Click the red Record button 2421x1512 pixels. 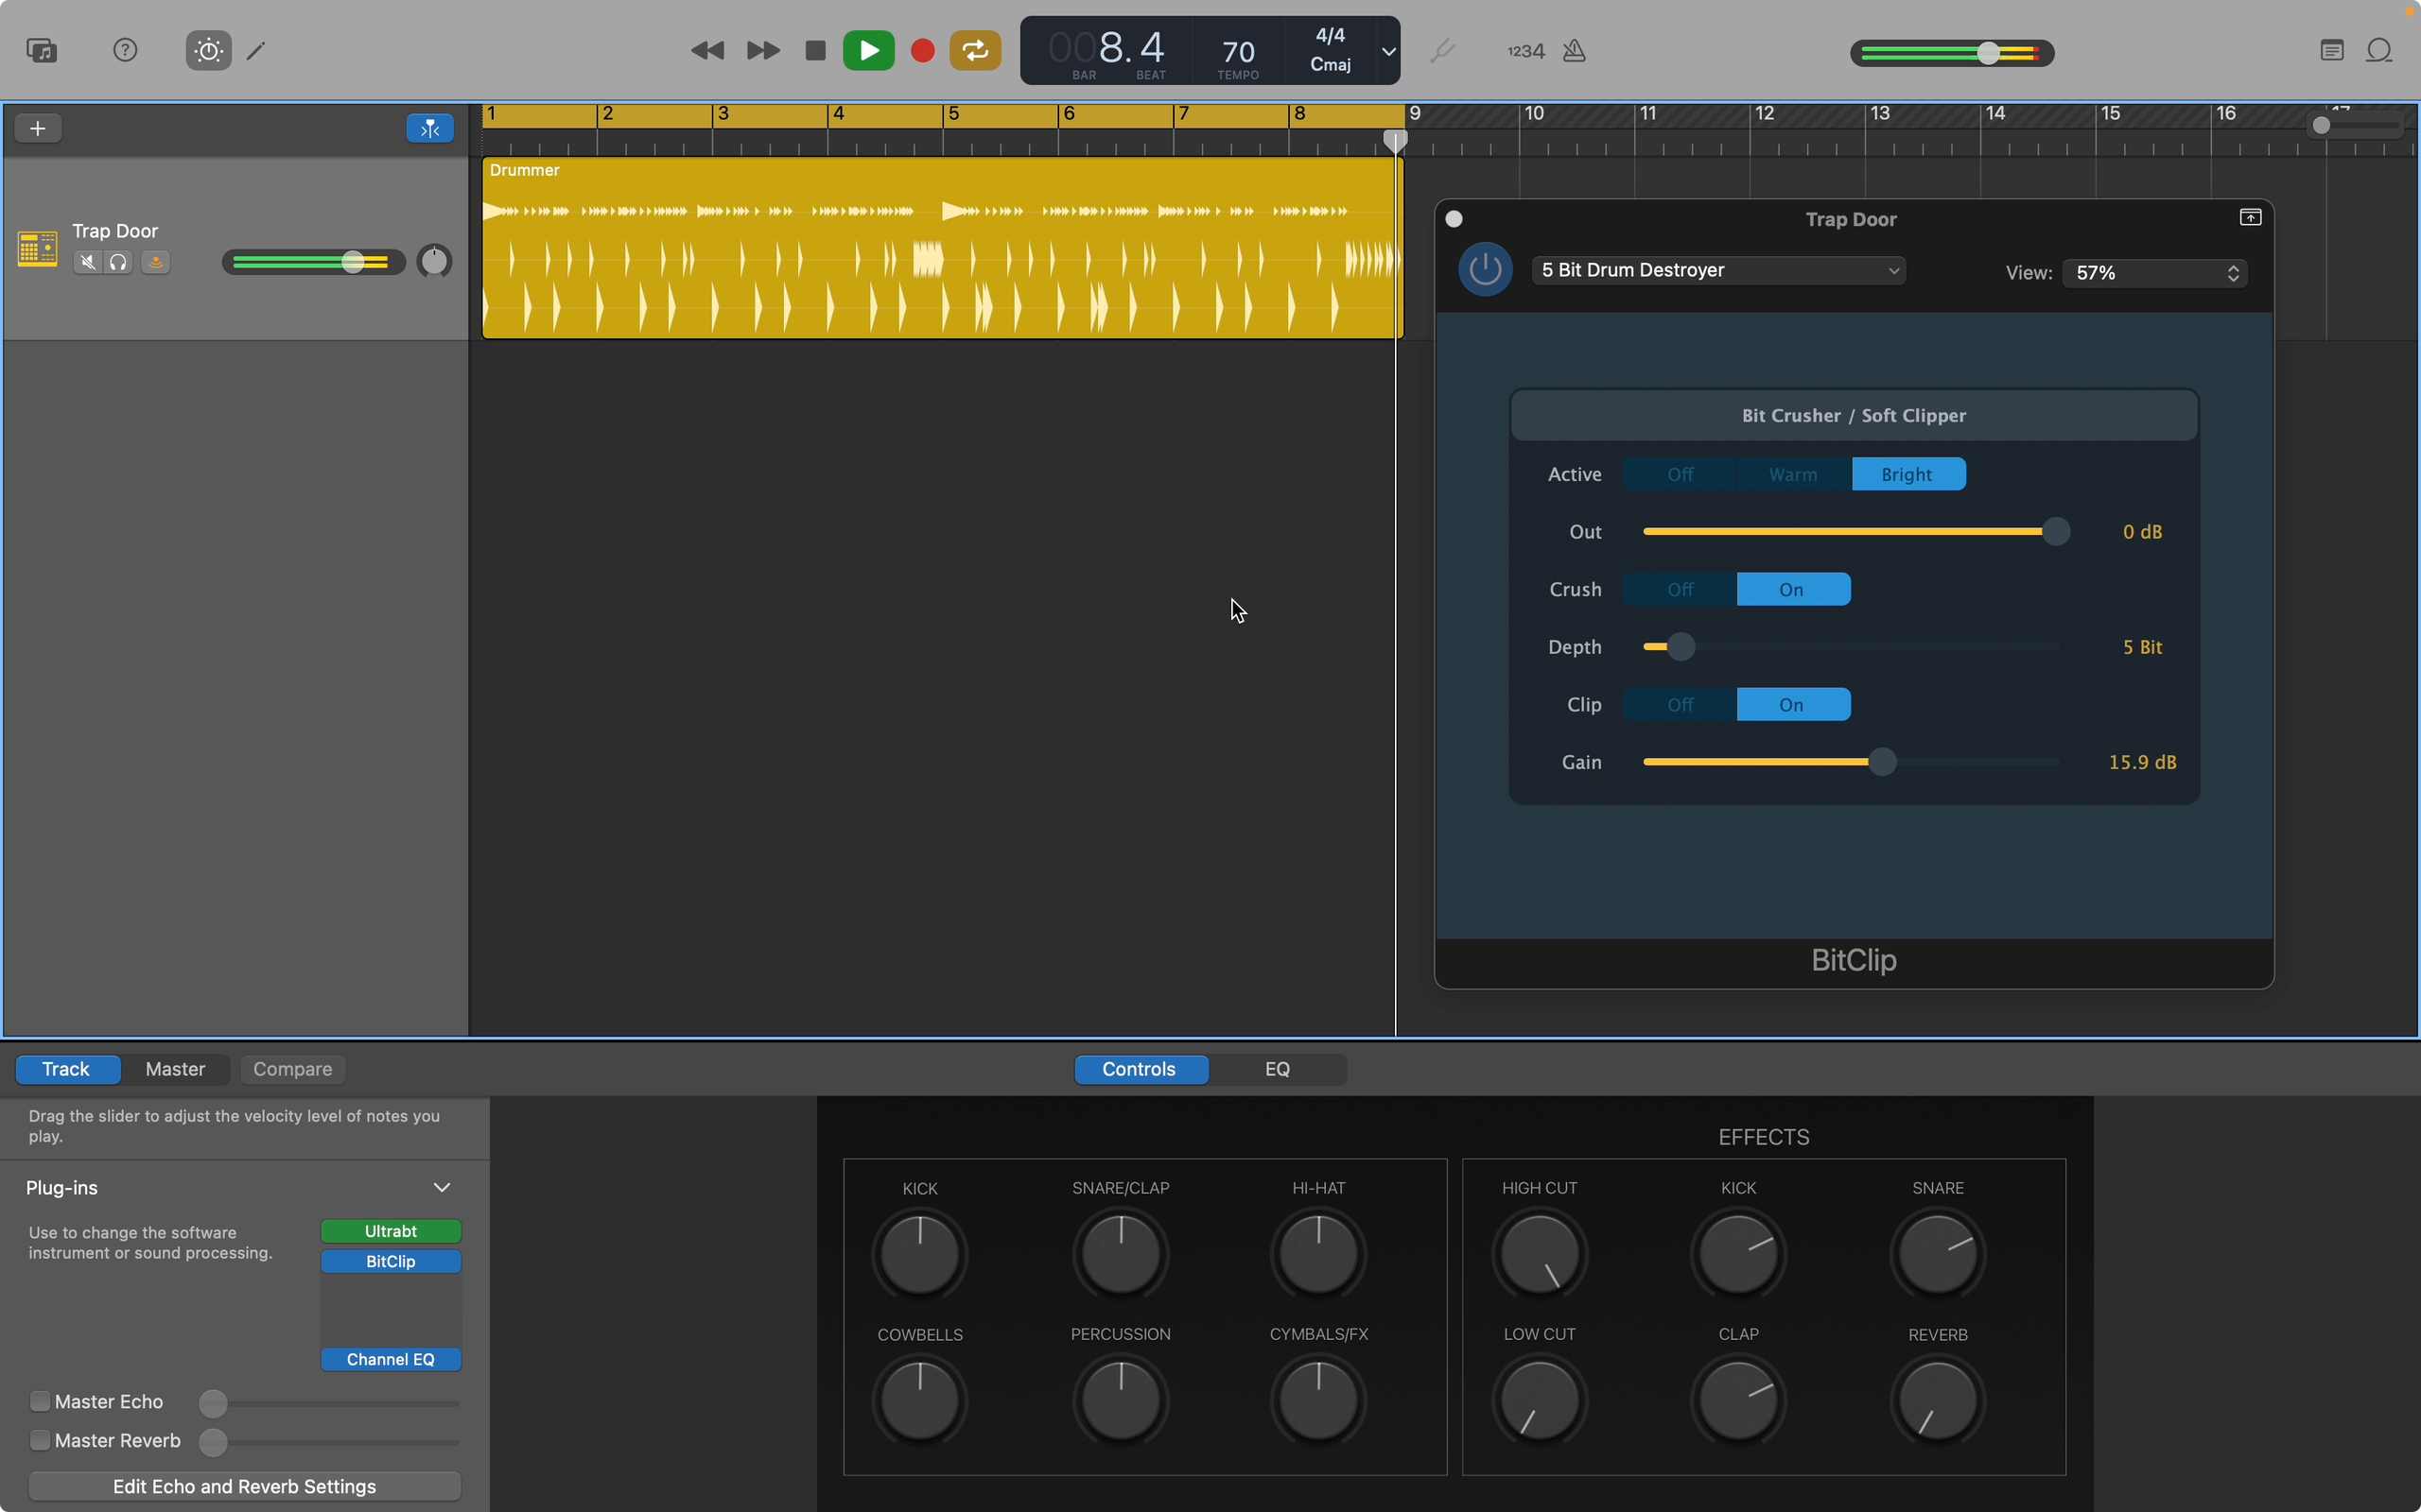point(922,50)
